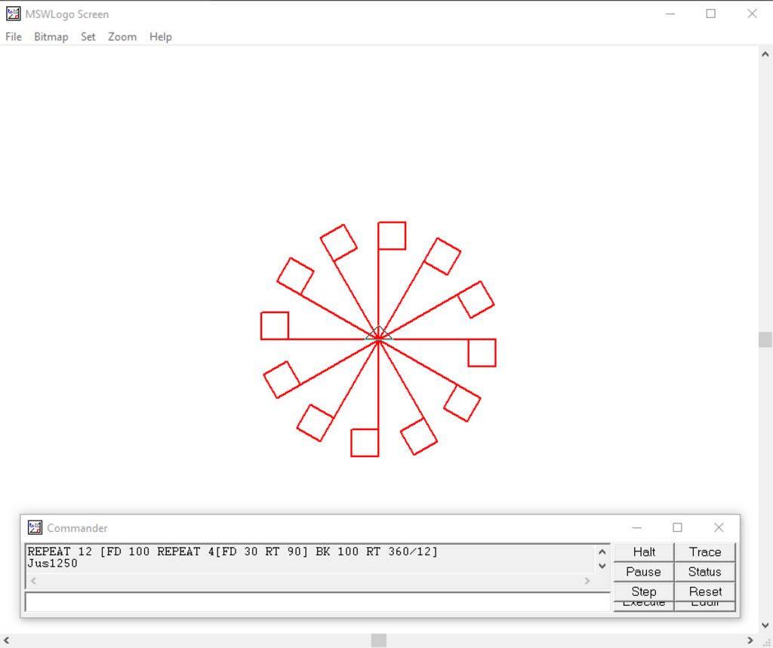Click the Halt button
773x648 pixels.
click(644, 552)
